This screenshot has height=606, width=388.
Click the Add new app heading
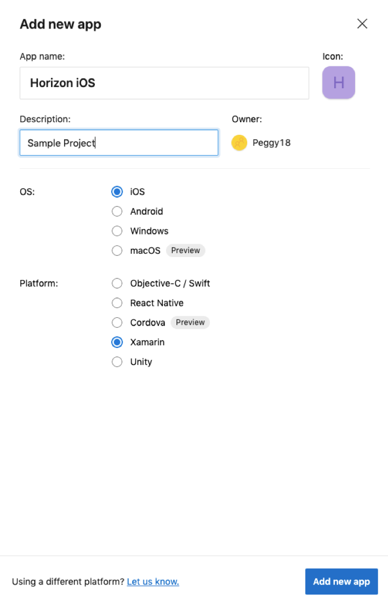click(61, 24)
